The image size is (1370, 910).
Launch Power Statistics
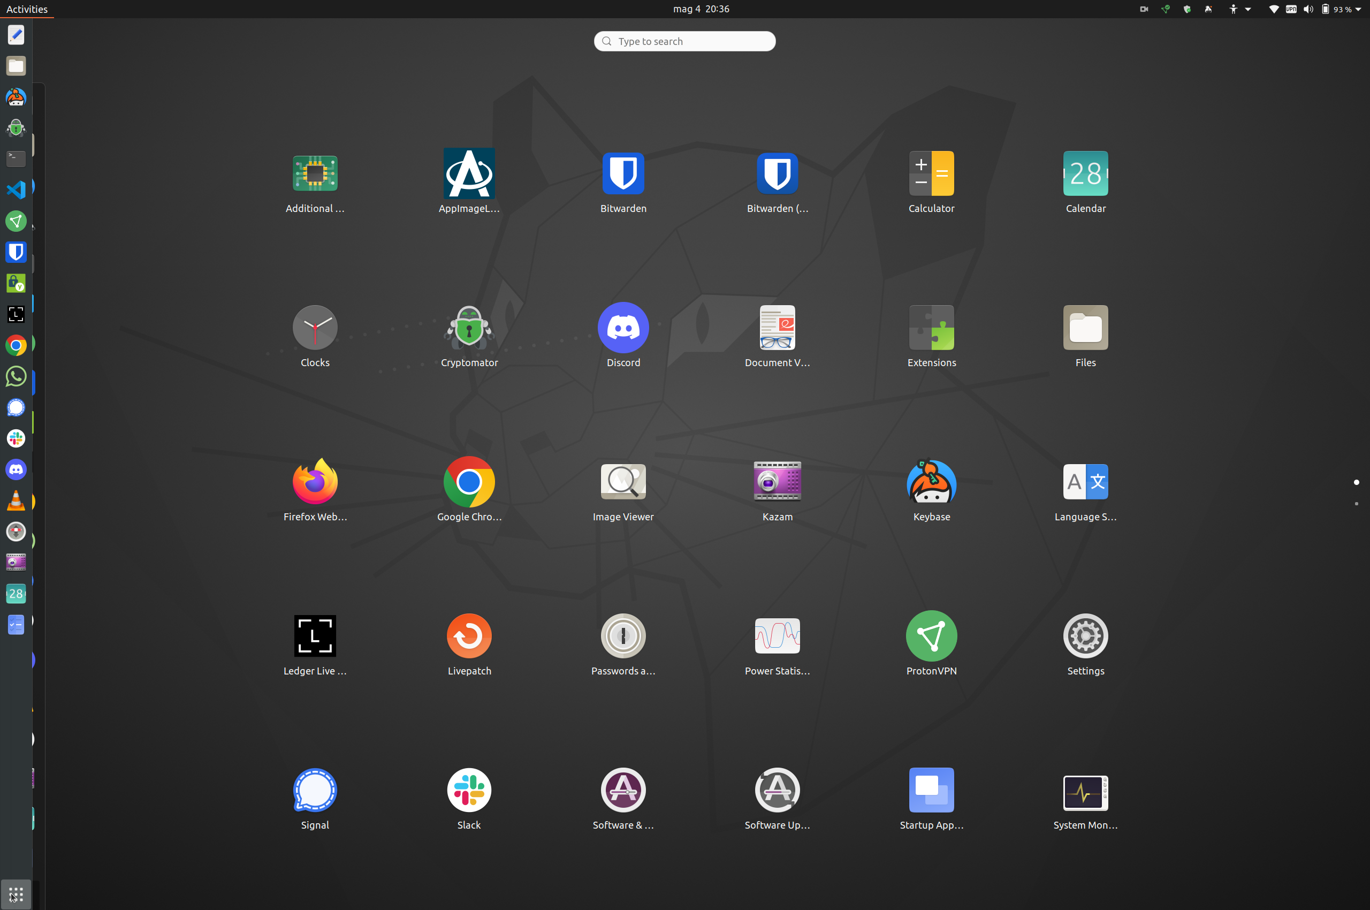pos(777,636)
